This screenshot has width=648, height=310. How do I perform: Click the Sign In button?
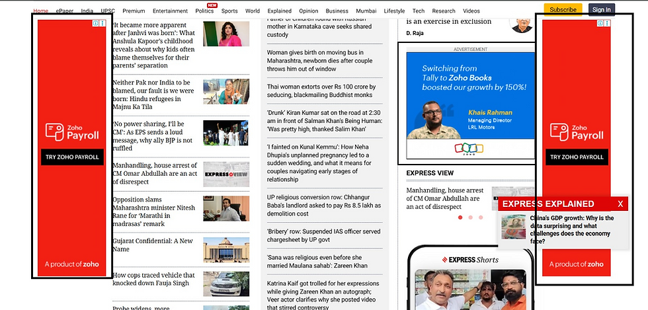point(601,9)
